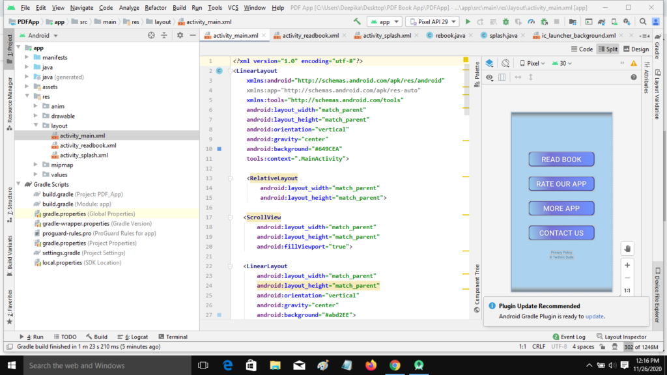Expand the values folder

point(36,174)
